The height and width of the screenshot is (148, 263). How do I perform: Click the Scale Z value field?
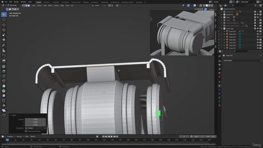pos(35,125)
